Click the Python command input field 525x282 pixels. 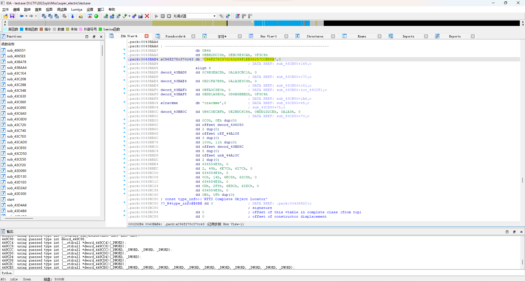click(269, 273)
